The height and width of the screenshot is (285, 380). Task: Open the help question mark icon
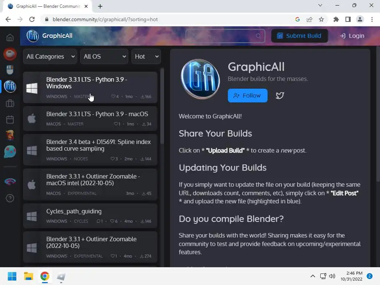coord(10,198)
